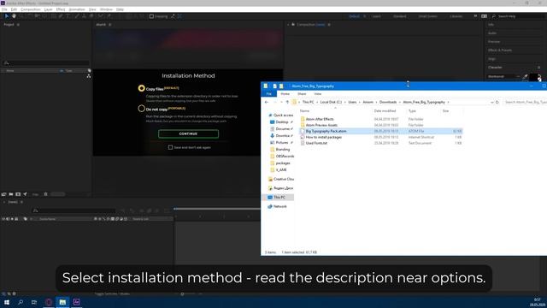Image resolution: width=547 pixels, height=308 pixels.
Task: Open the View tab in Explorer ribbon
Action: 317,94
